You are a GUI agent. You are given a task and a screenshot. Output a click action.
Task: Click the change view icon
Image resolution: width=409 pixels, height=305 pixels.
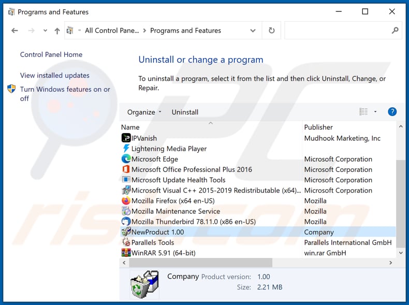click(x=363, y=112)
